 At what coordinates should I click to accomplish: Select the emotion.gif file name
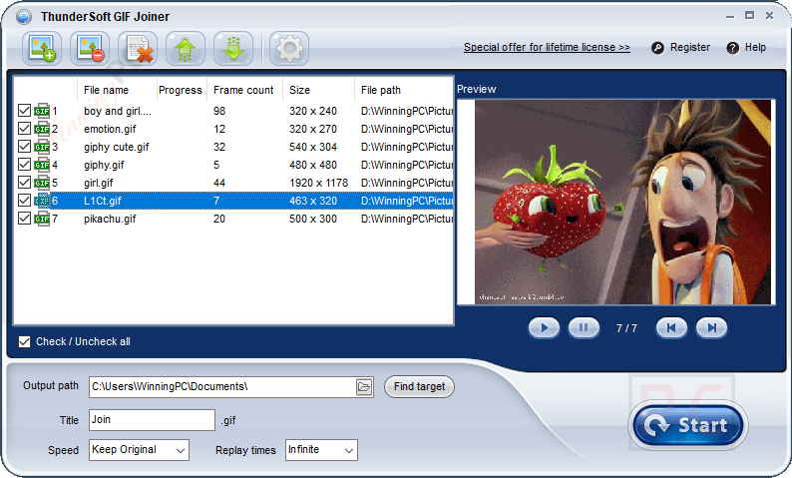pos(110,129)
